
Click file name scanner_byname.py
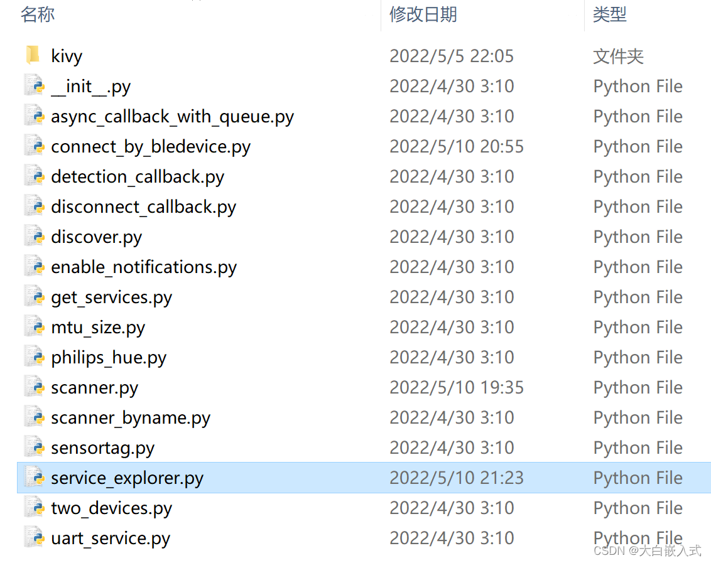coord(131,418)
